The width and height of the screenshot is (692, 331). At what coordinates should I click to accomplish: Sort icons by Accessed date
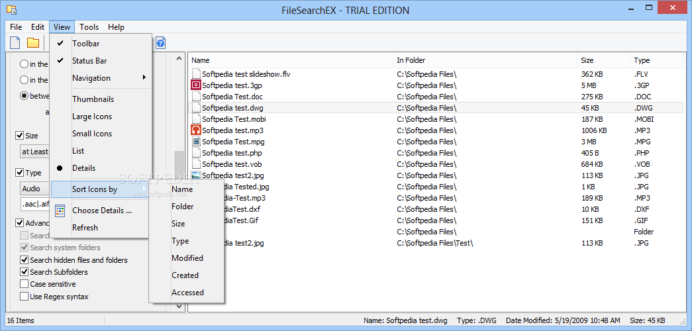coord(186,293)
